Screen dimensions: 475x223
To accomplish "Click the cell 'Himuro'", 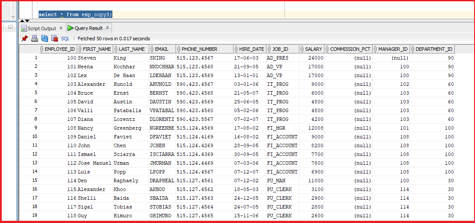I will coord(131,216).
